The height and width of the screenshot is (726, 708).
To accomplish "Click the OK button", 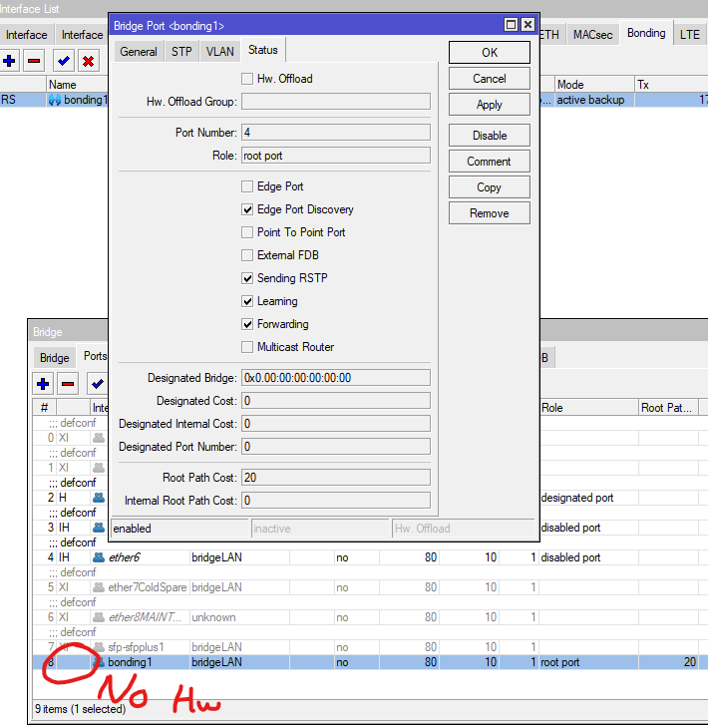I will click(x=490, y=53).
